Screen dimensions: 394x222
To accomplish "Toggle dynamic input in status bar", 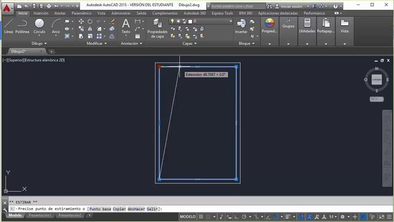I will pyautogui.click(x=229, y=216).
